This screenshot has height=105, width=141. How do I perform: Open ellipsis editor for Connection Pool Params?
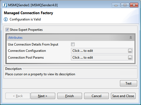(130, 58)
